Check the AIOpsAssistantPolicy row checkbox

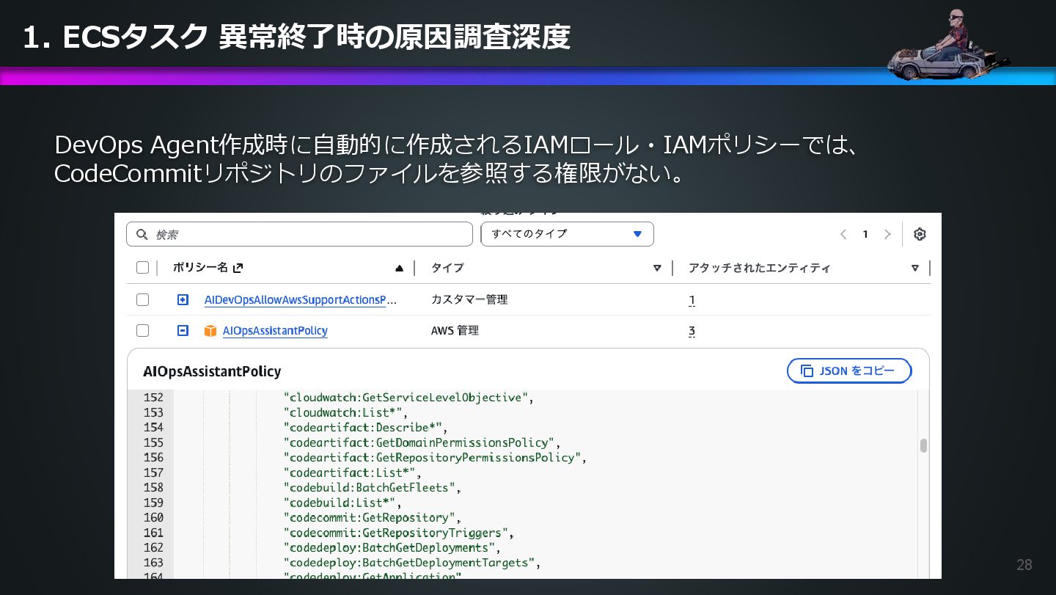click(x=143, y=331)
